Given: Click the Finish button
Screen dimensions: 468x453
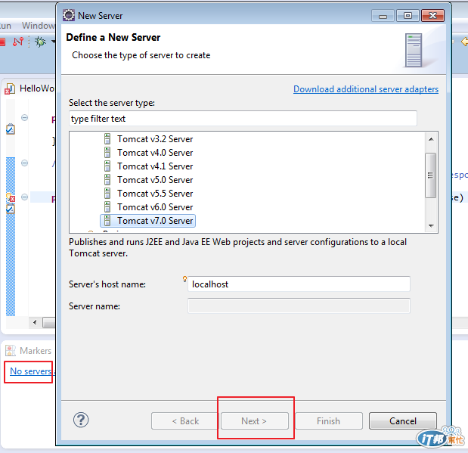Looking at the screenshot, I should pos(329,421).
